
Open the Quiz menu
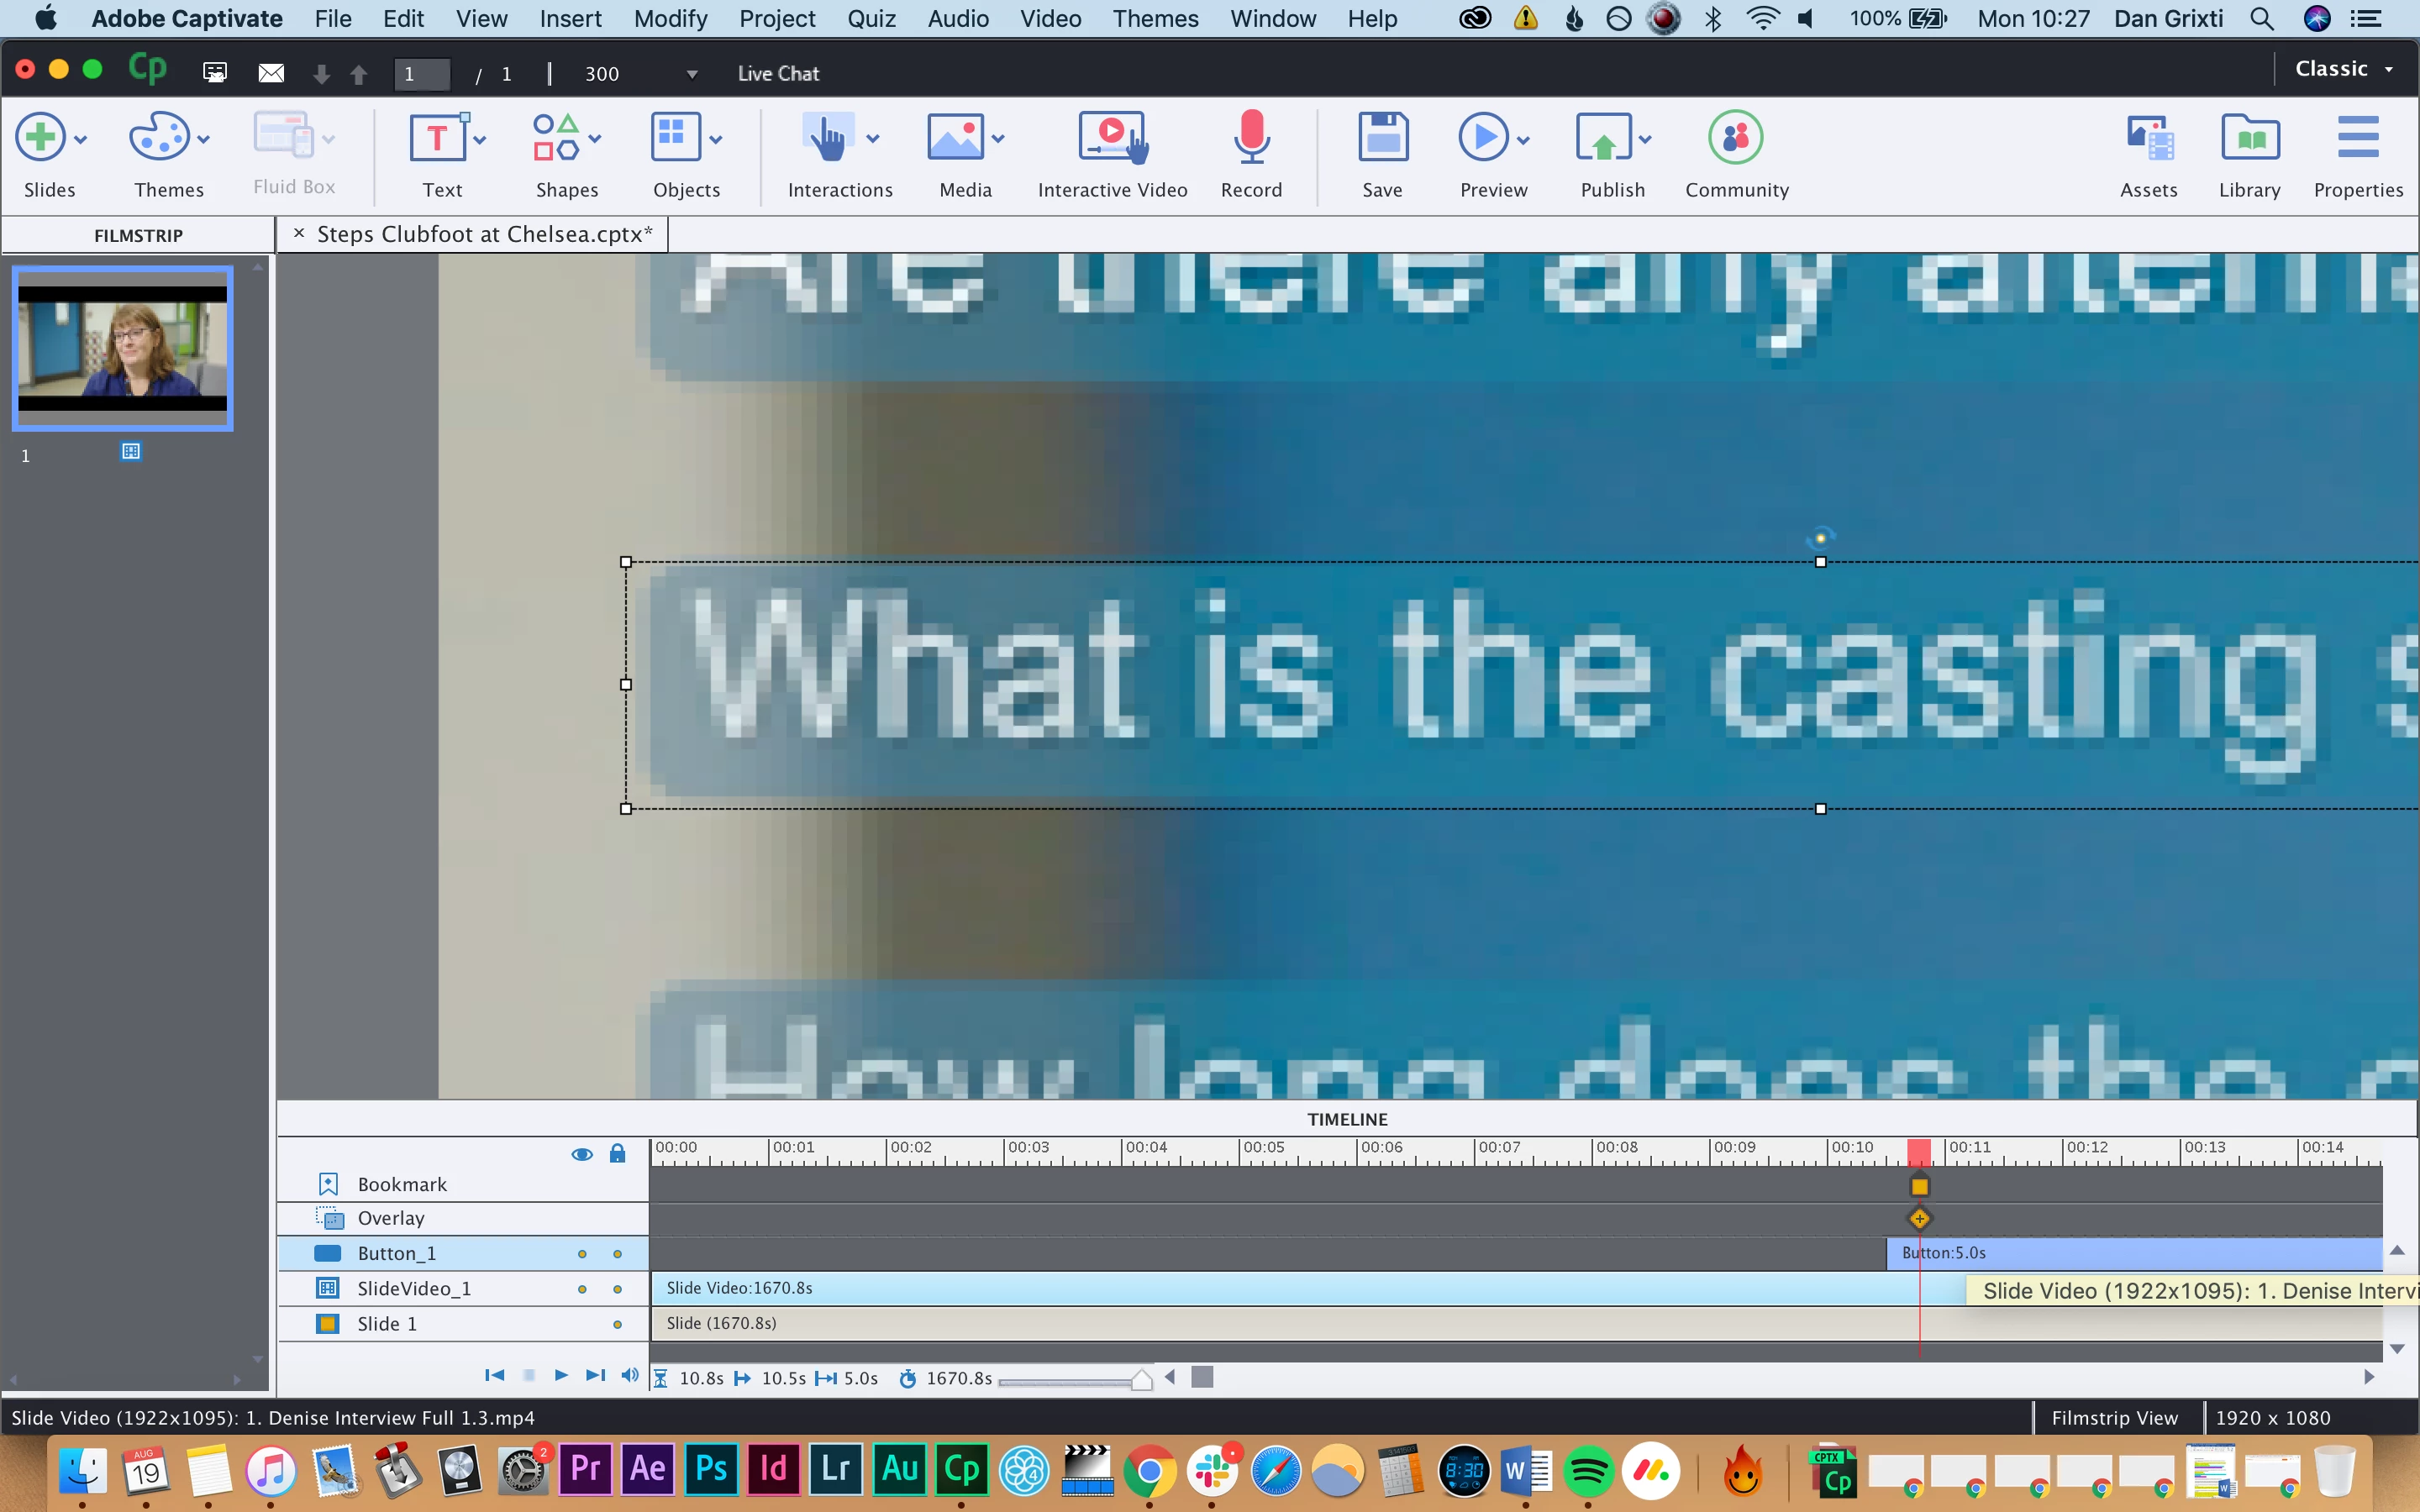(x=870, y=18)
